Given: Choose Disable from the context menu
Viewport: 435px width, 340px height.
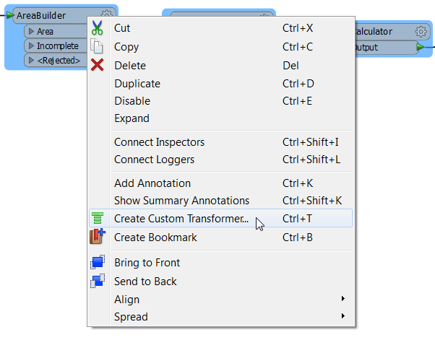Looking at the screenshot, I should pos(221,101).
